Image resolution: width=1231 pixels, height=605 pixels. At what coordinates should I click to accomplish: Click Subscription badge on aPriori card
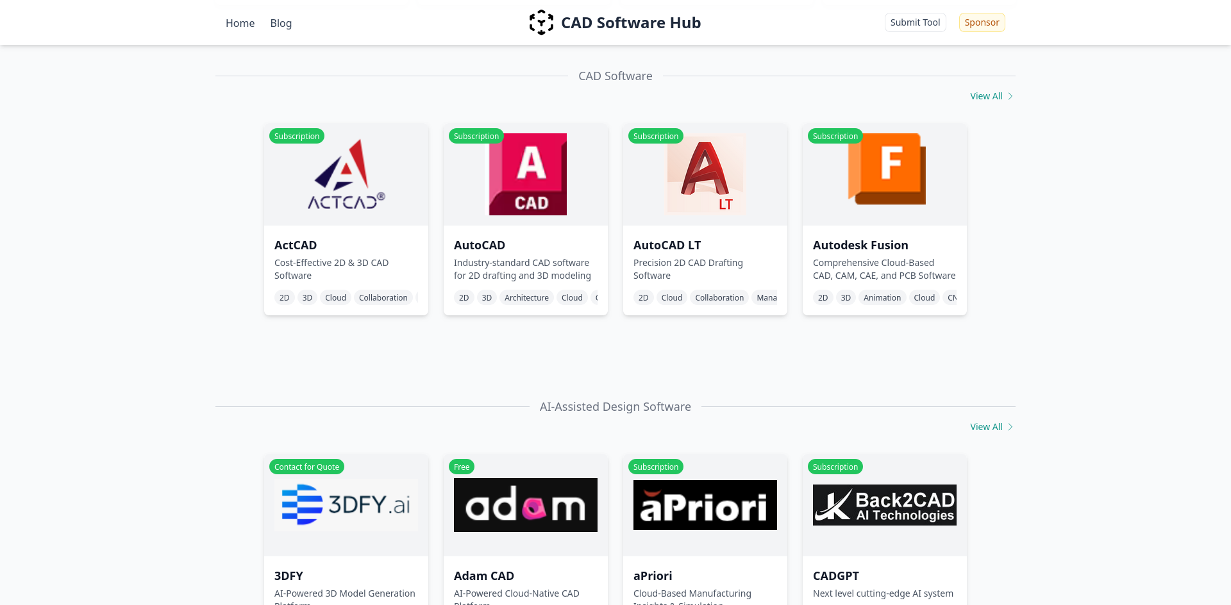coord(656,467)
